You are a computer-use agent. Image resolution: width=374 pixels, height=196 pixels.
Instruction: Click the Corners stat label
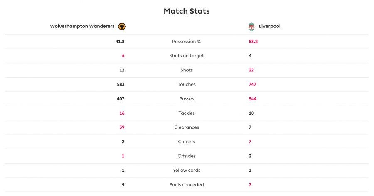(x=187, y=142)
